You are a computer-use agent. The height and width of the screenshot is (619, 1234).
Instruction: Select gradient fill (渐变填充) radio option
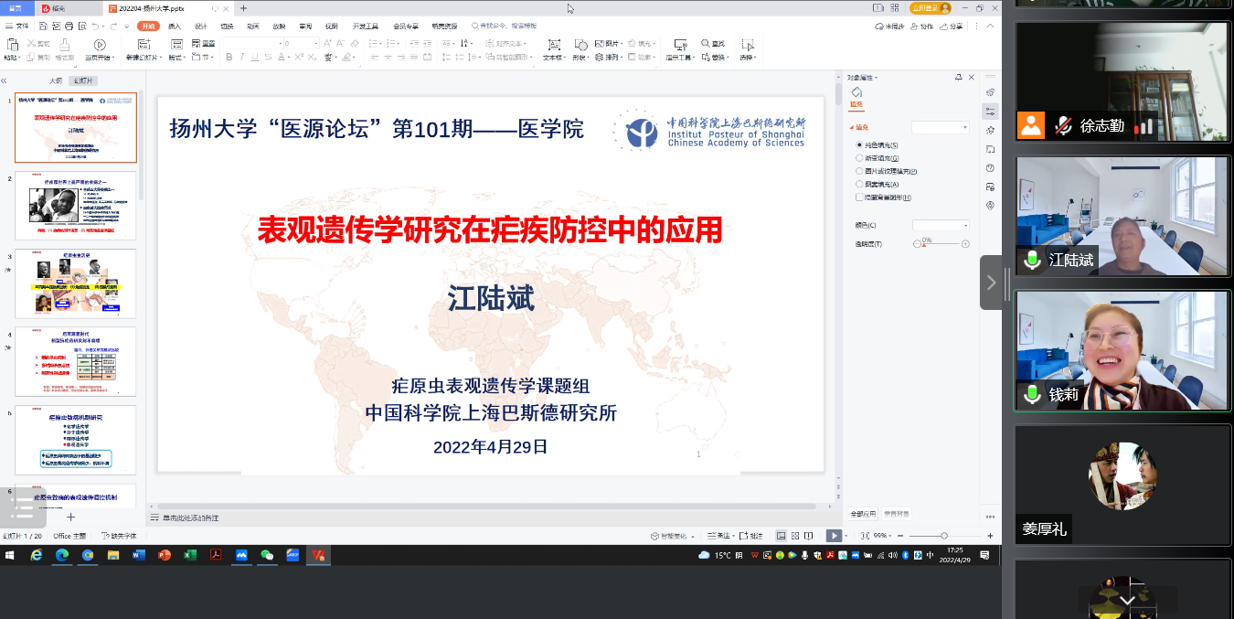pos(859,158)
